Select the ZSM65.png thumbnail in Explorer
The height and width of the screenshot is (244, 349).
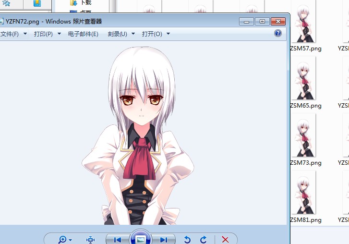coord(303,78)
